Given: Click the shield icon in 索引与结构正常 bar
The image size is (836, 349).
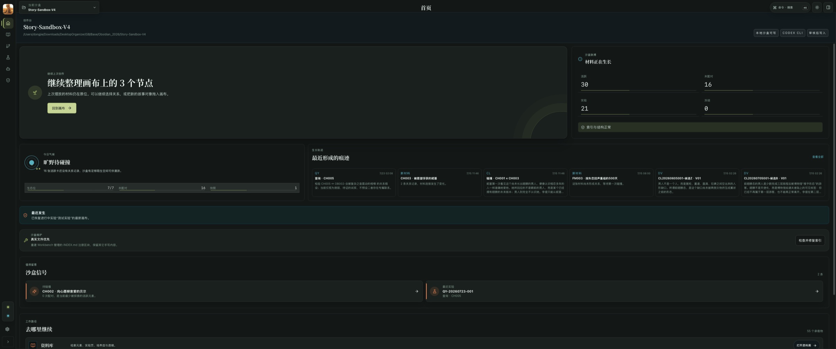Looking at the screenshot, I should click(583, 127).
